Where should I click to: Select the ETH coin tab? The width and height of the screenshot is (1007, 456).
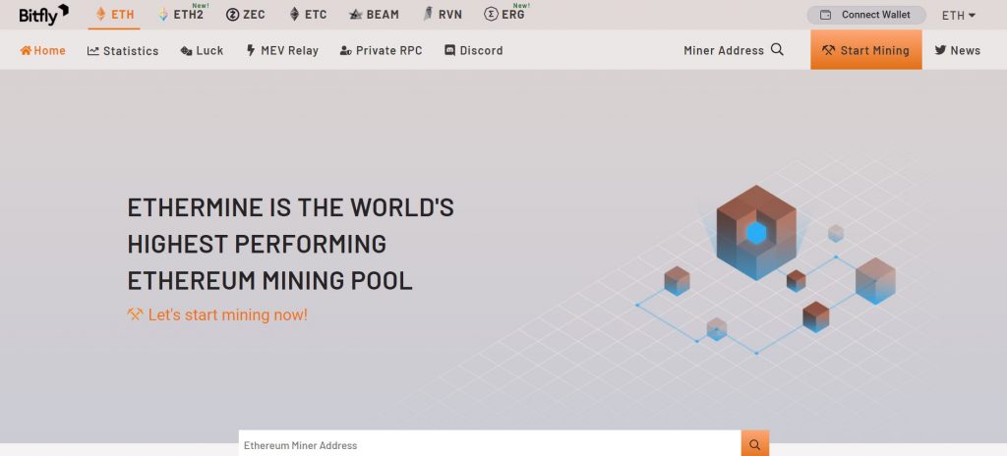pos(114,14)
